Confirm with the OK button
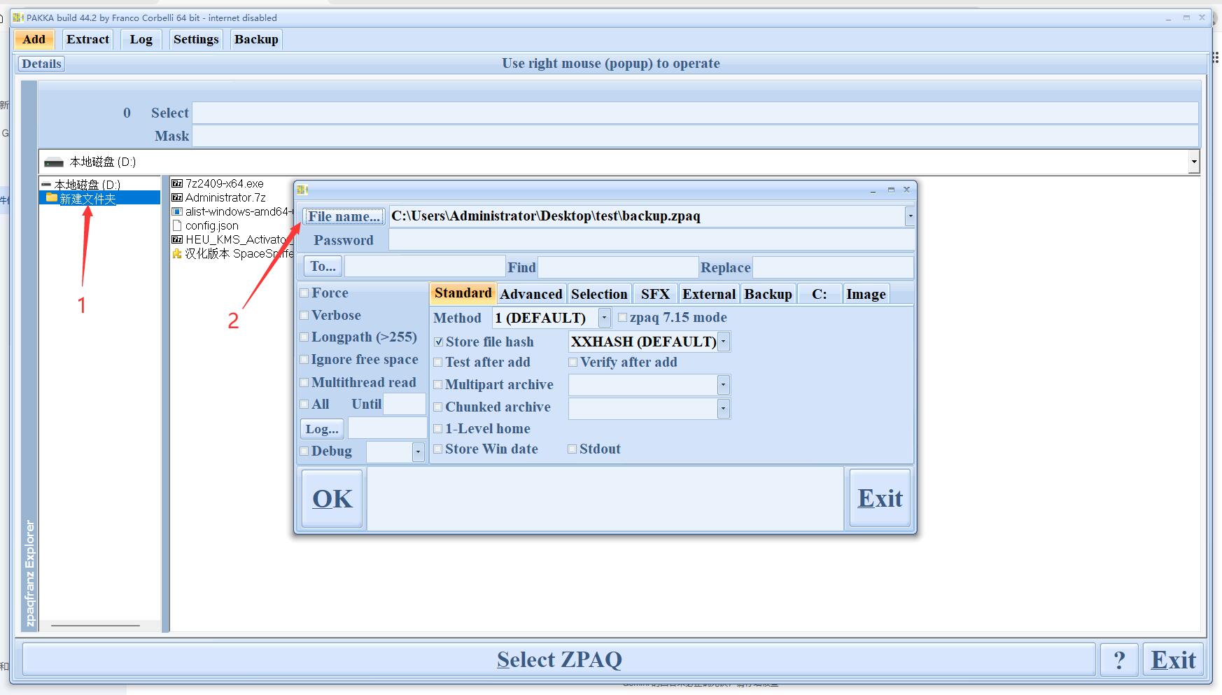Image resolution: width=1222 pixels, height=695 pixels. pyautogui.click(x=332, y=498)
